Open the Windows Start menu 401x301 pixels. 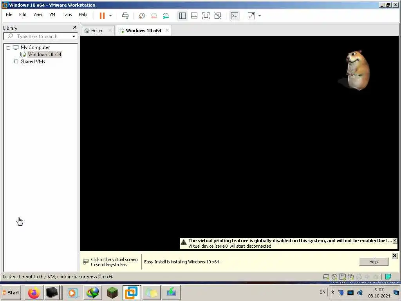point(11,292)
